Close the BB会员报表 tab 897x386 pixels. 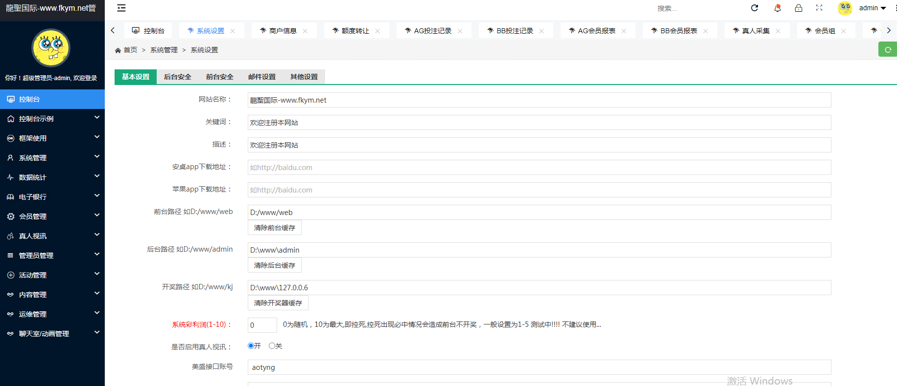click(x=706, y=31)
